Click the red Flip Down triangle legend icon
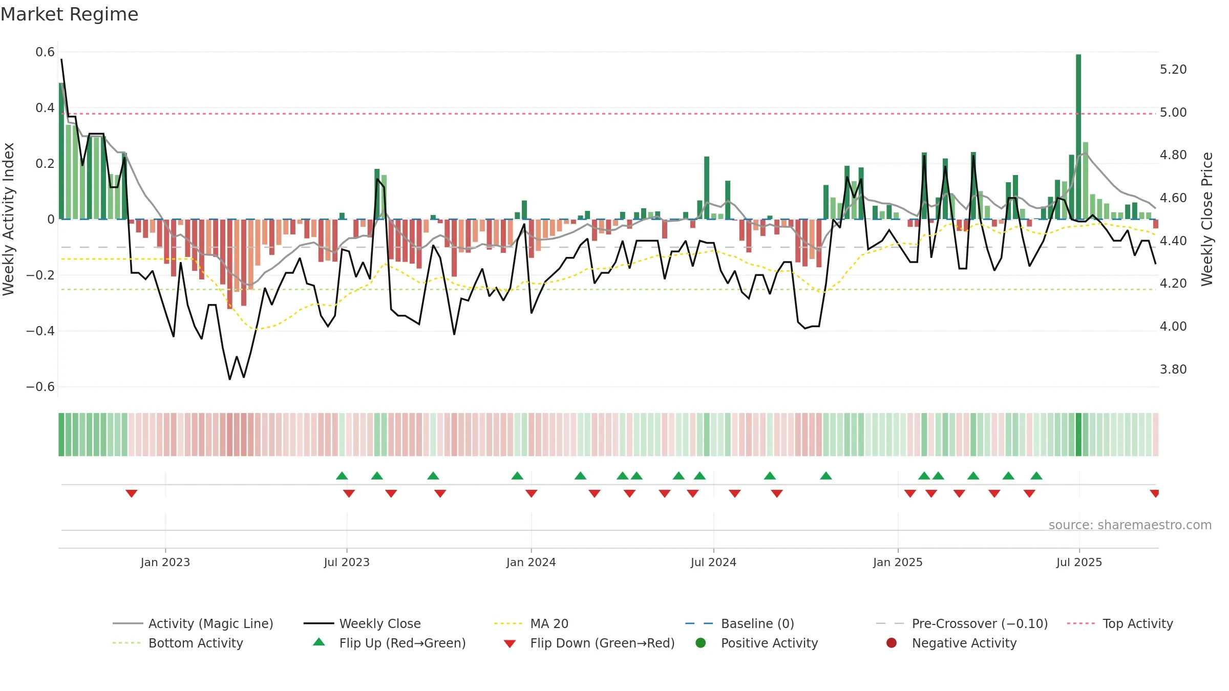The height and width of the screenshot is (691, 1229). (x=510, y=644)
